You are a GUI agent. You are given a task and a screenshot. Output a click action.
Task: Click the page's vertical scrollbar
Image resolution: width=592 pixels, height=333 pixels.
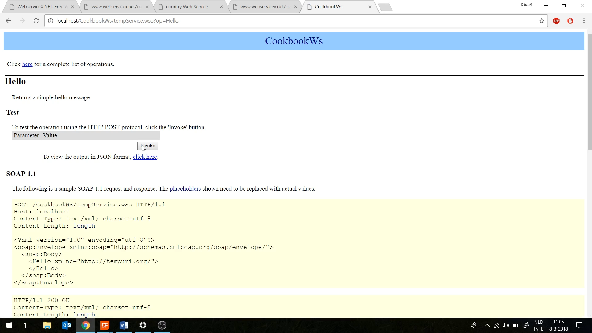pyautogui.click(x=590, y=92)
